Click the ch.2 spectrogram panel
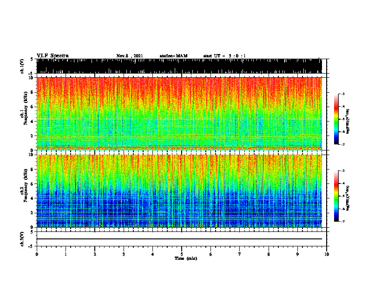Screen dimensions: 368x285 click(179, 191)
